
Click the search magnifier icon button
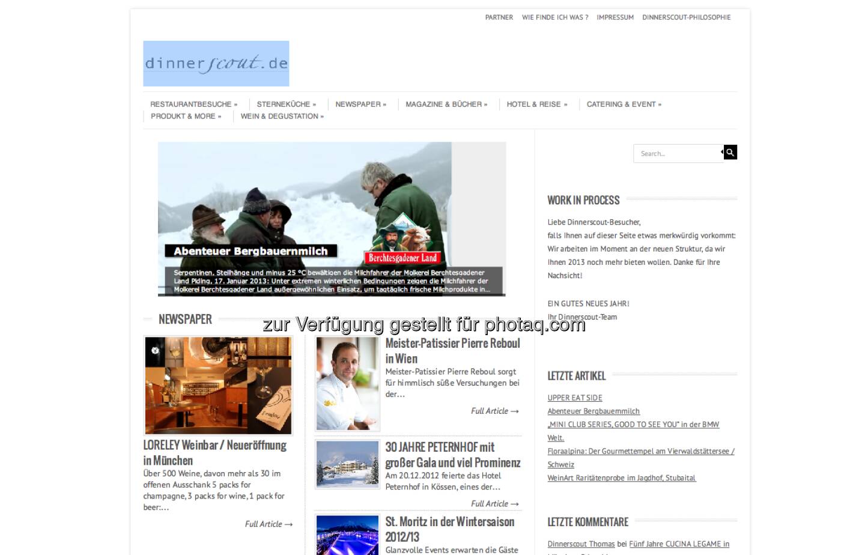tap(730, 153)
